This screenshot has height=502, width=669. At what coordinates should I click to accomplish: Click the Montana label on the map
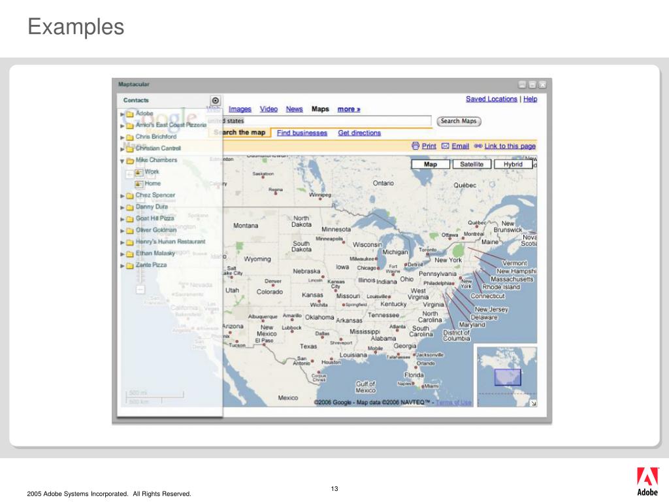(246, 226)
